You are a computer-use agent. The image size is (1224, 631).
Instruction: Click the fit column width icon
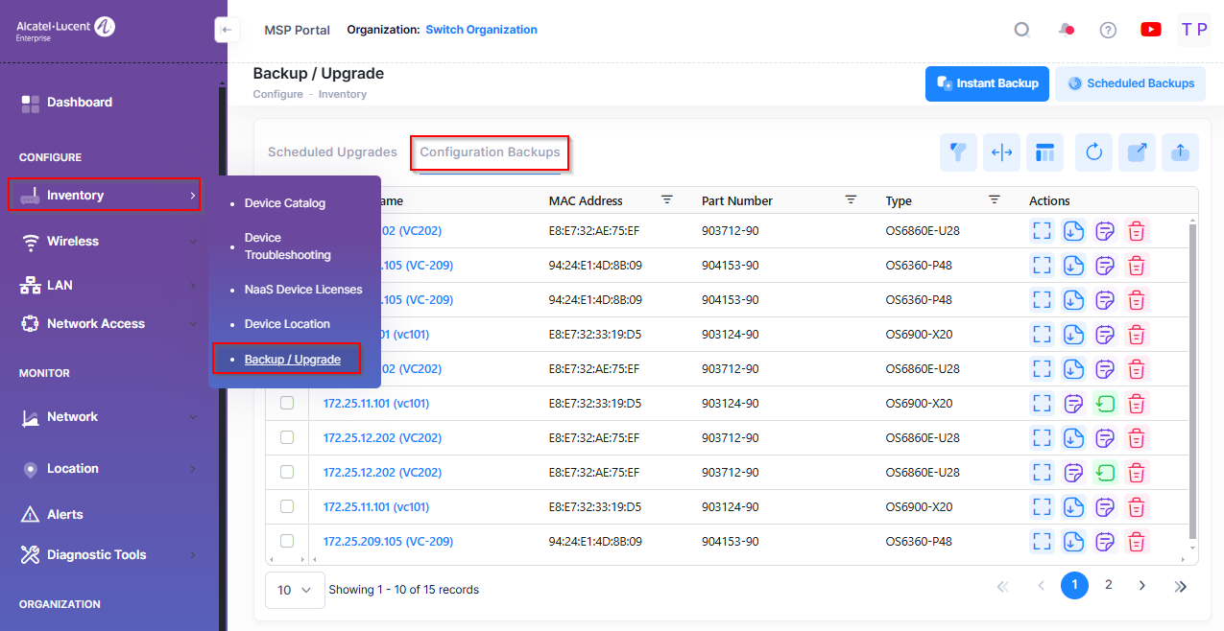1001,152
